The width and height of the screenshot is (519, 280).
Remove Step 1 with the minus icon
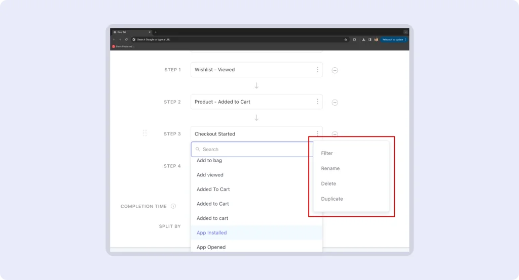click(x=335, y=70)
